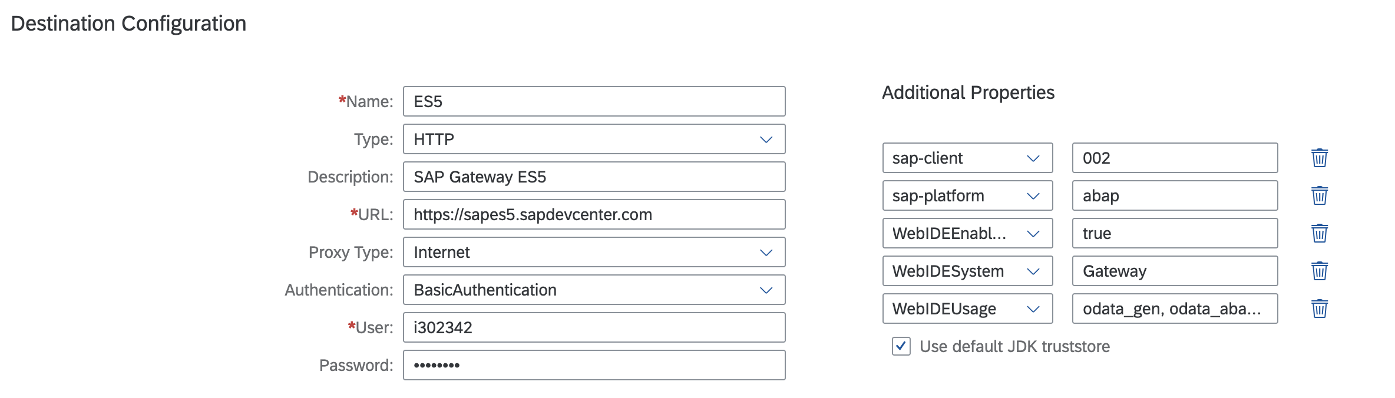Screen dimensions: 1395x398
Task: Delete the WebIDESystem property row
Action: (1320, 271)
